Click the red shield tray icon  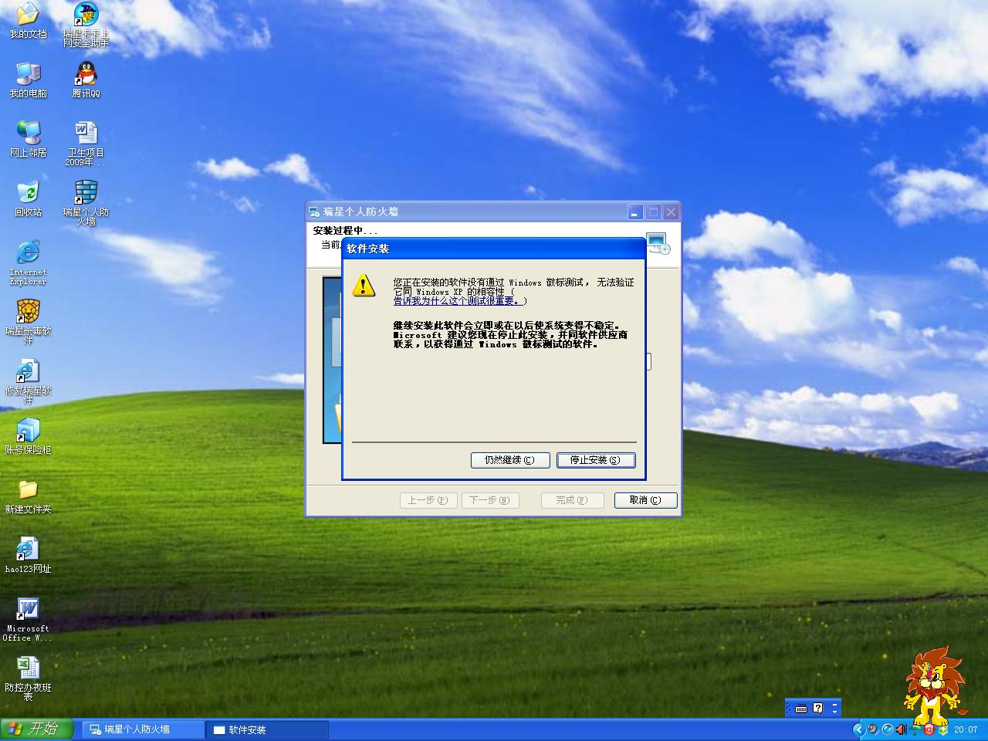click(929, 729)
